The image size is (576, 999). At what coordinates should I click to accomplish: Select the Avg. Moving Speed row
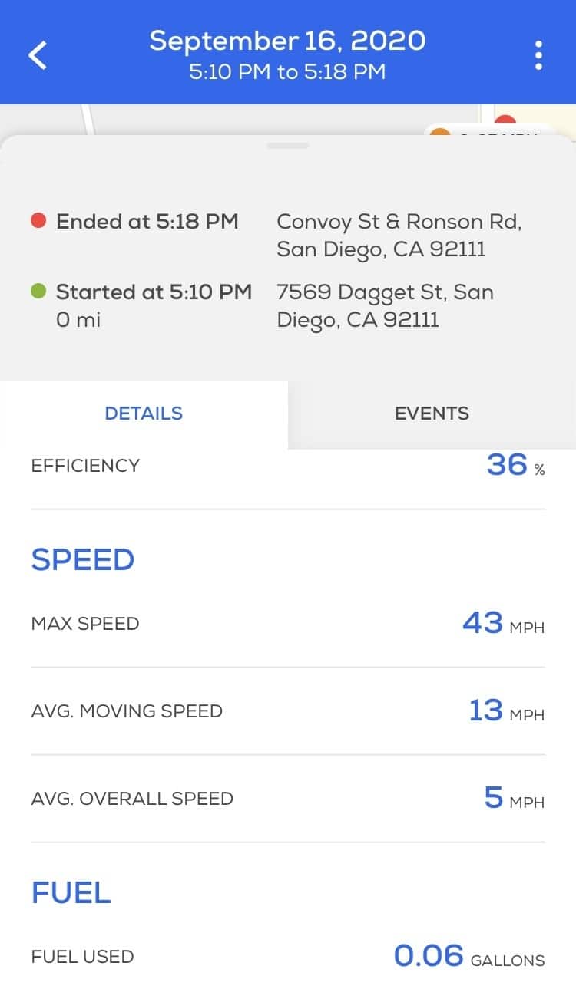(x=288, y=711)
